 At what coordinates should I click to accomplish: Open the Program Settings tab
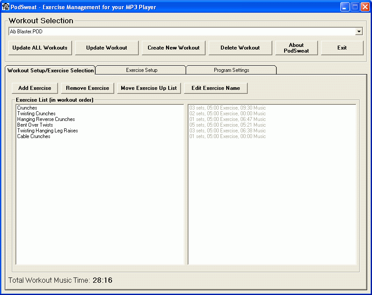(231, 70)
